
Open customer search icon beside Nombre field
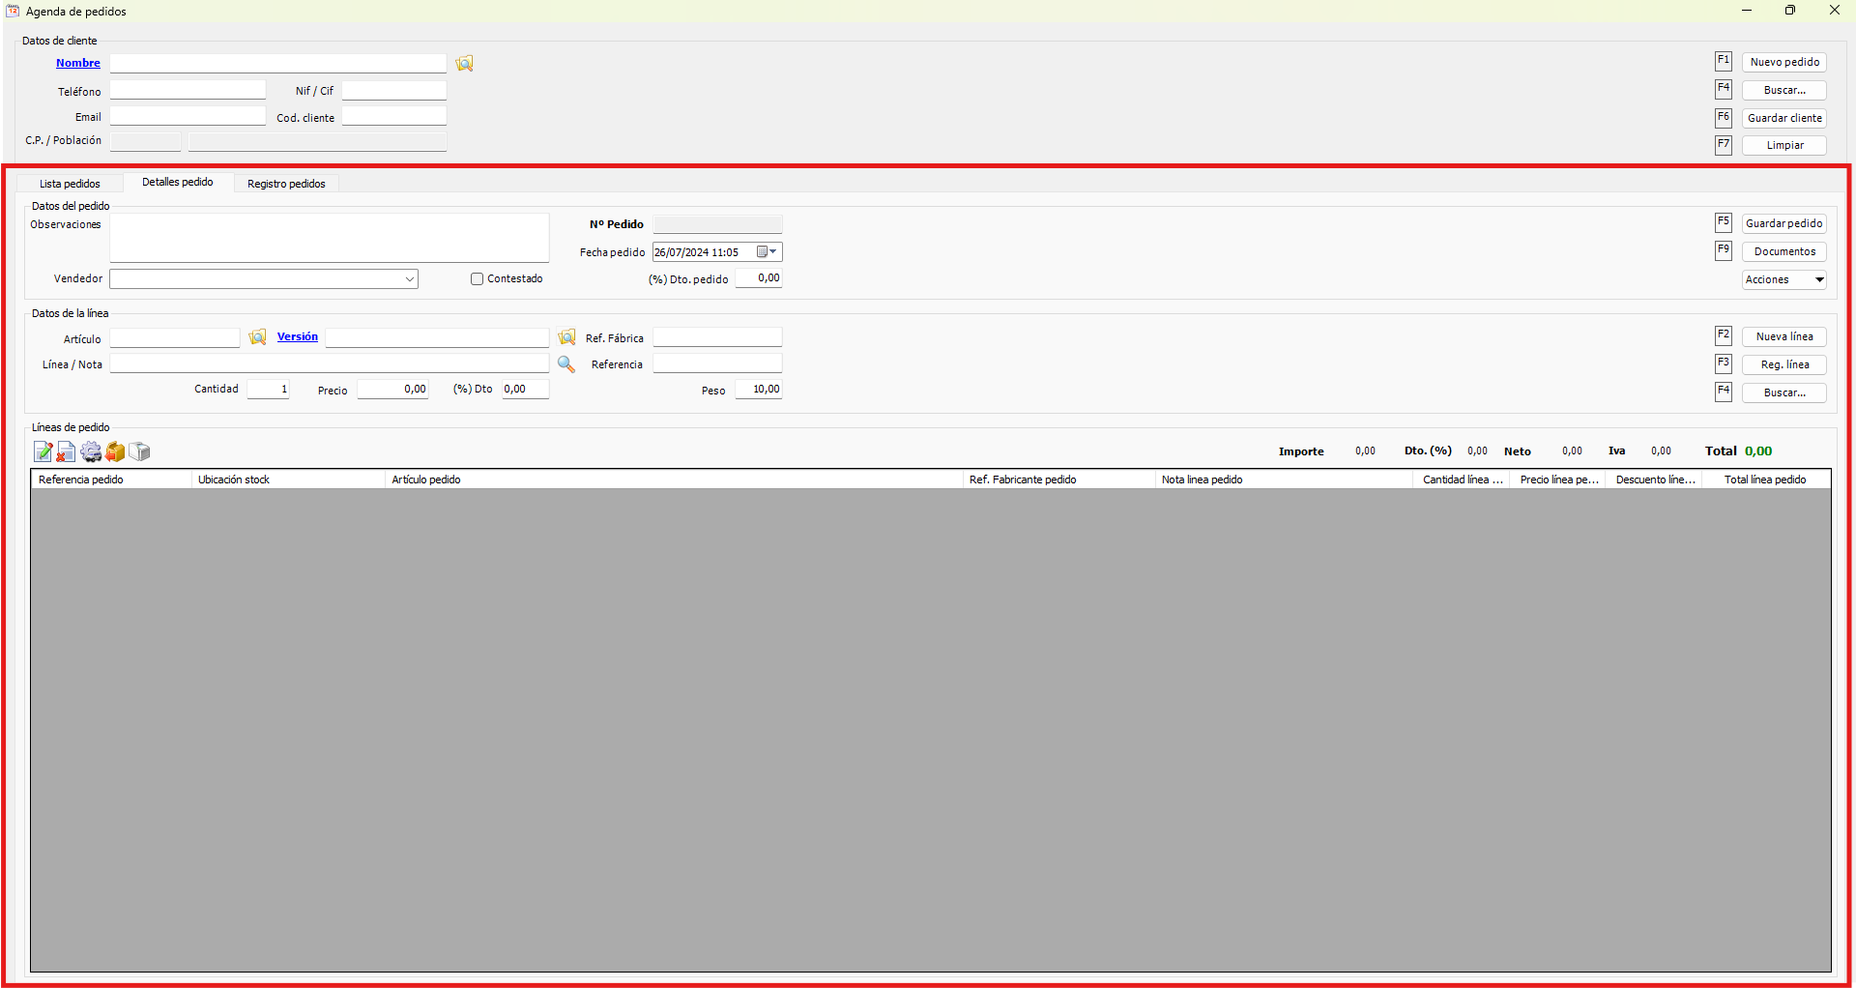(x=465, y=64)
